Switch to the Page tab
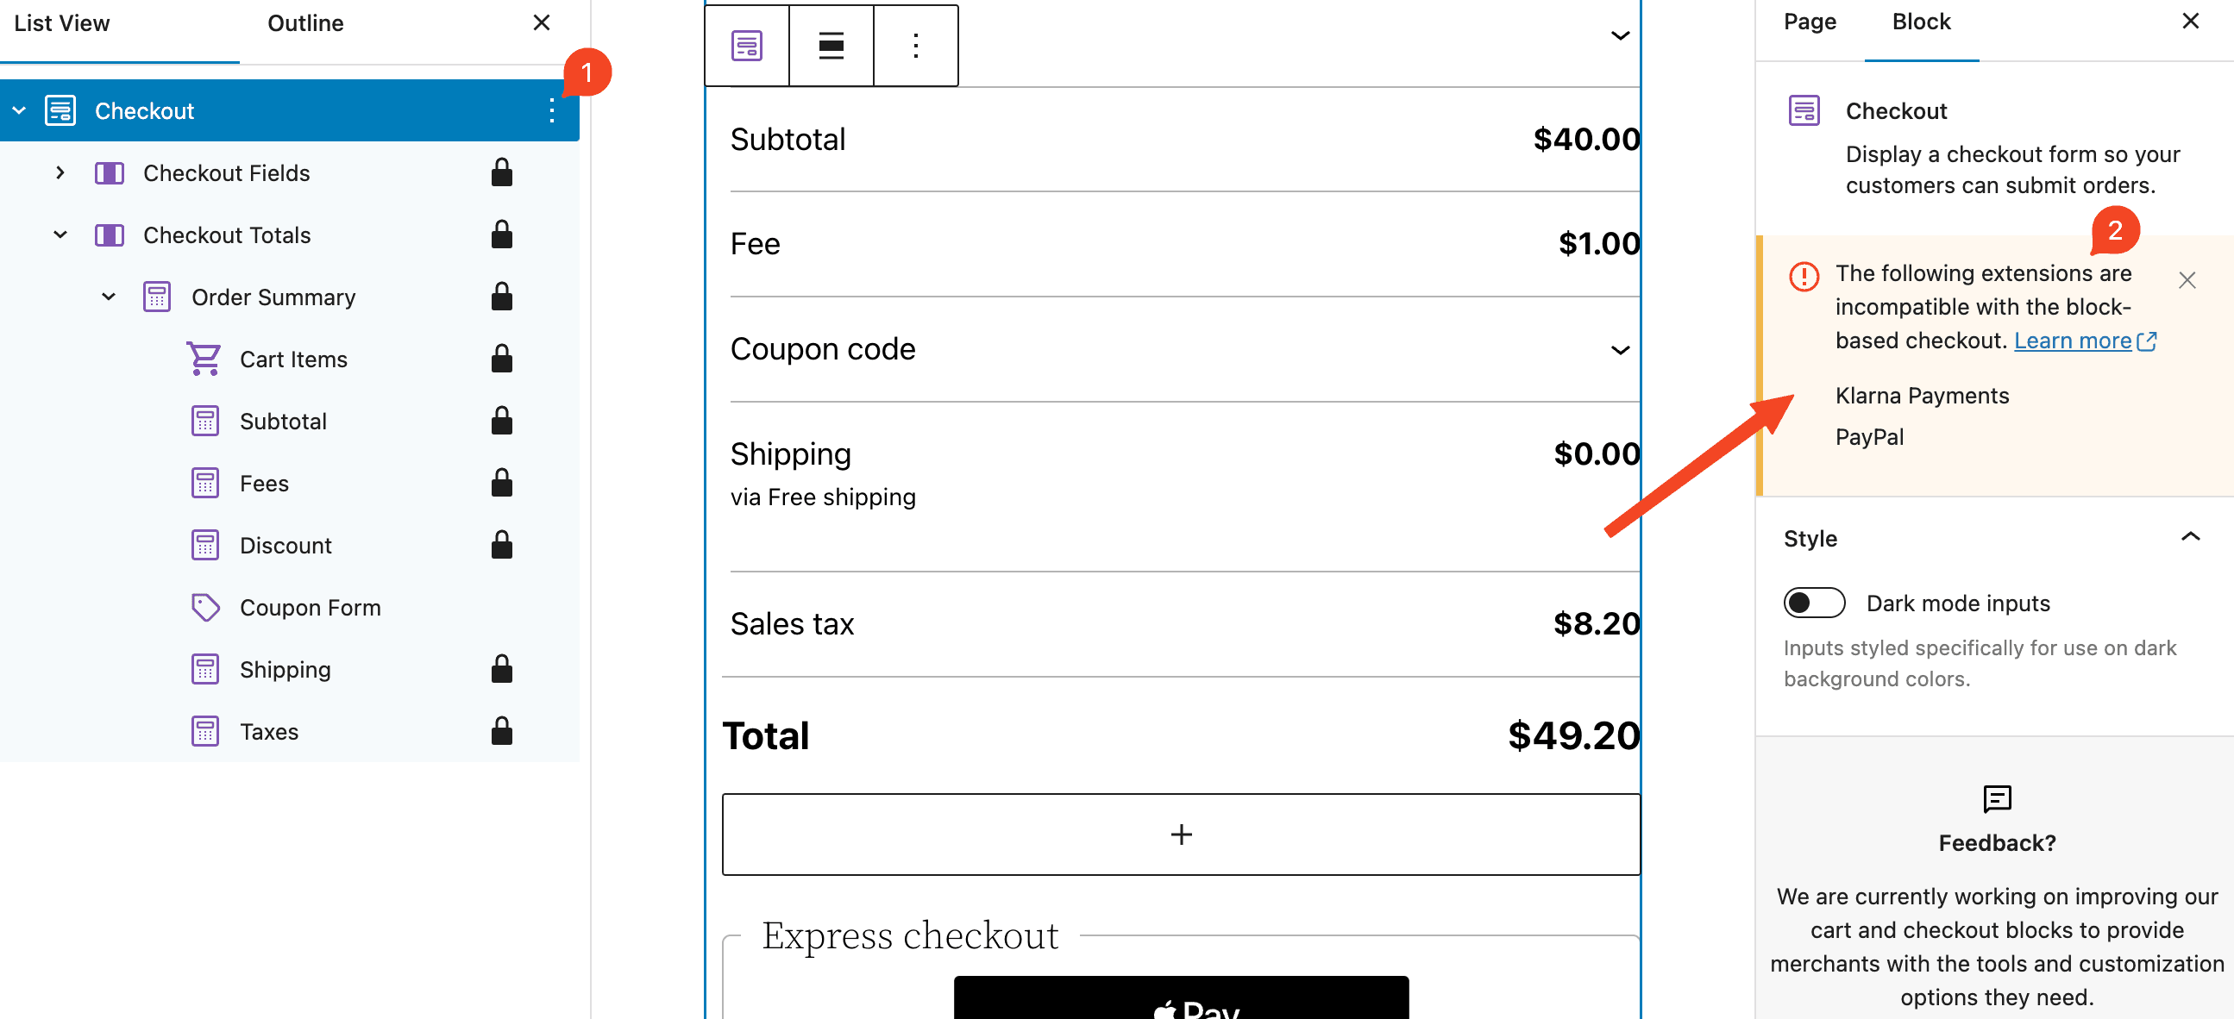The height and width of the screenshot is (1019, 2234). pyautogui.click(x=1809, y=22)
